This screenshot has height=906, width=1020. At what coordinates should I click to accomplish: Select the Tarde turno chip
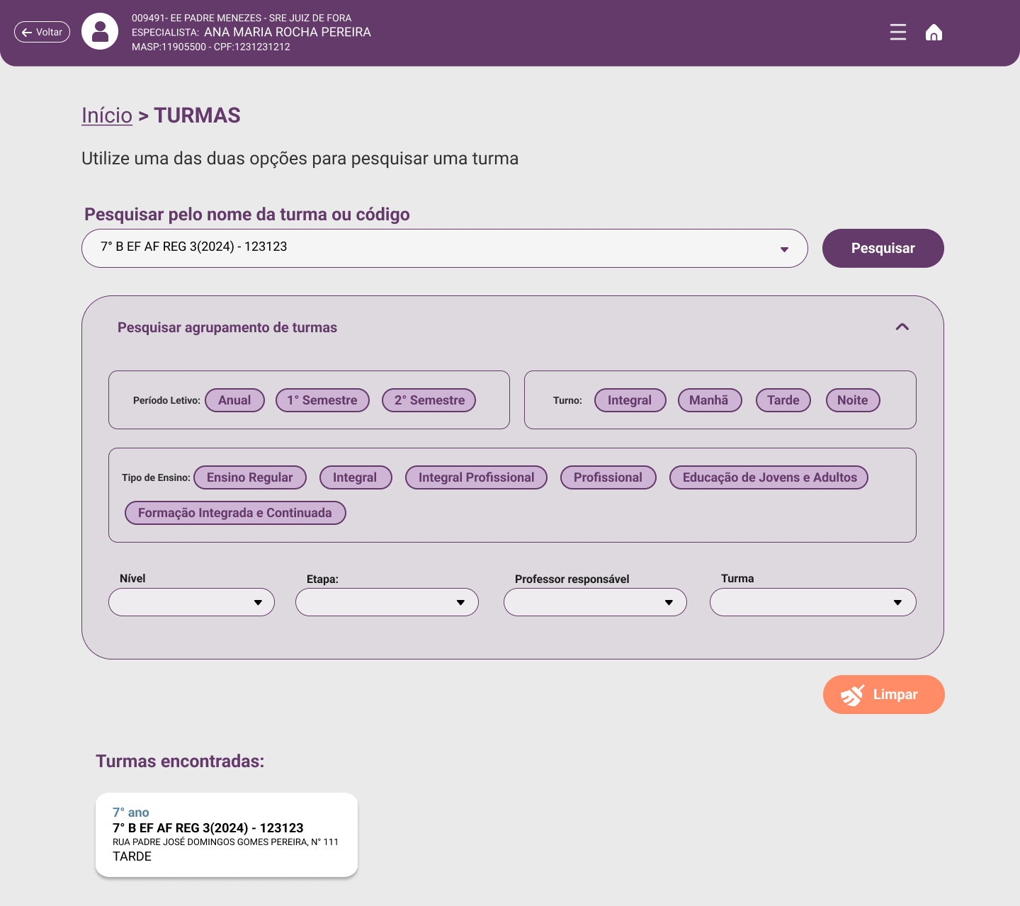(783, 400)
